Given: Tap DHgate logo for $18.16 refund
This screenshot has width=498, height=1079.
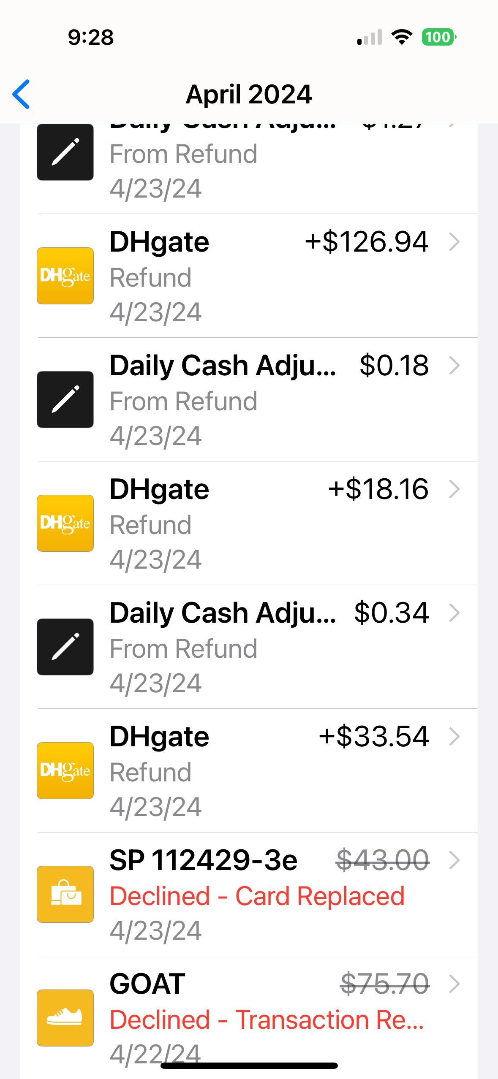Looking at the screenshot, I should 65,523.
